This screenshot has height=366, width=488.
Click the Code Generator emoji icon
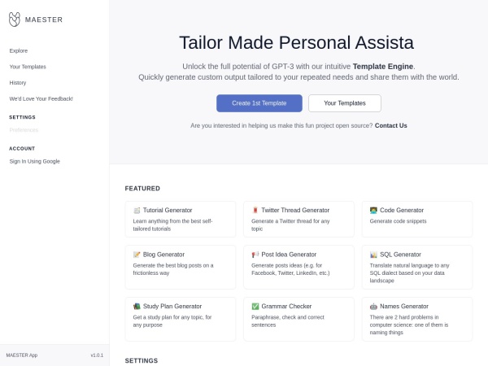(x=373, y=210)
